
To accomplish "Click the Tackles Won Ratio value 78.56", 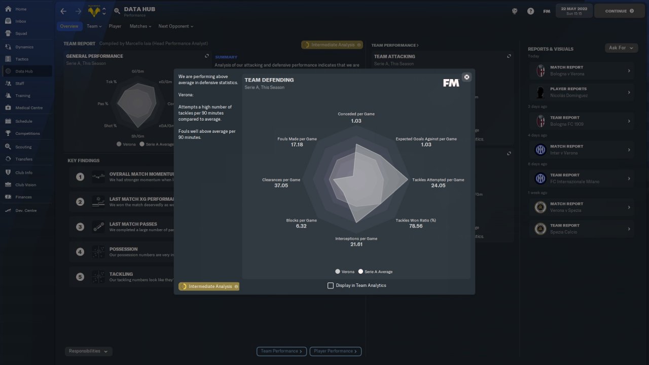I will click(x=416, y=226).
